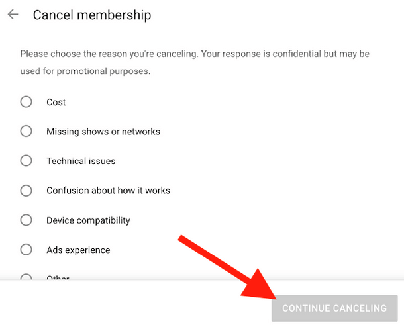Select the partially visible Other radio button
Screen dimensions: 404x325
click(x=26, y=277)
